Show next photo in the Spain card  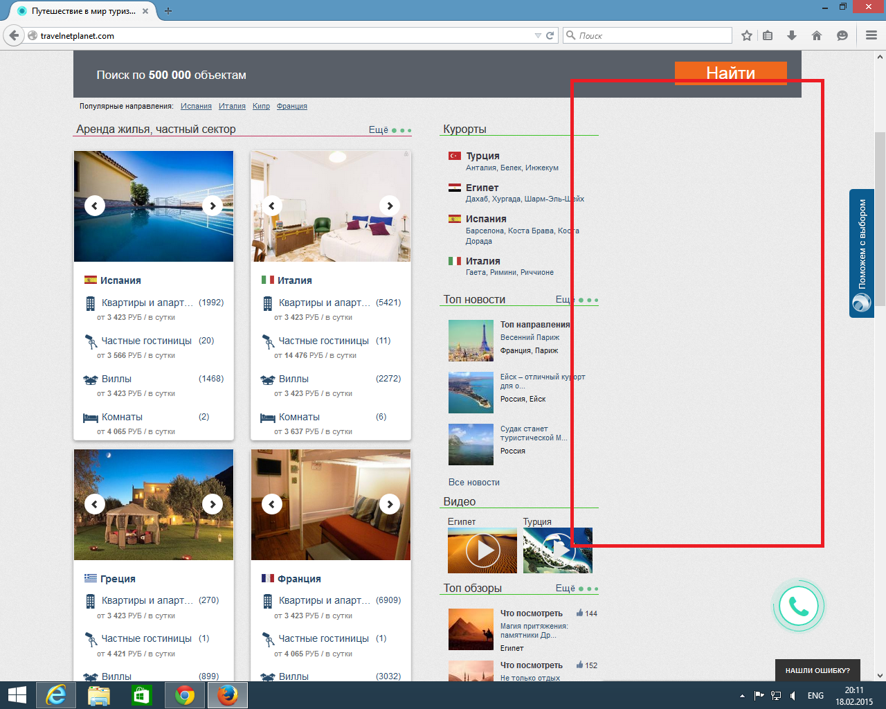click(213, 206)
